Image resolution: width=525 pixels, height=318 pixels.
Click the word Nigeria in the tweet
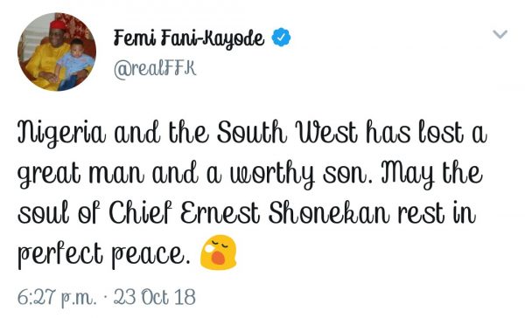coord(61,134)
